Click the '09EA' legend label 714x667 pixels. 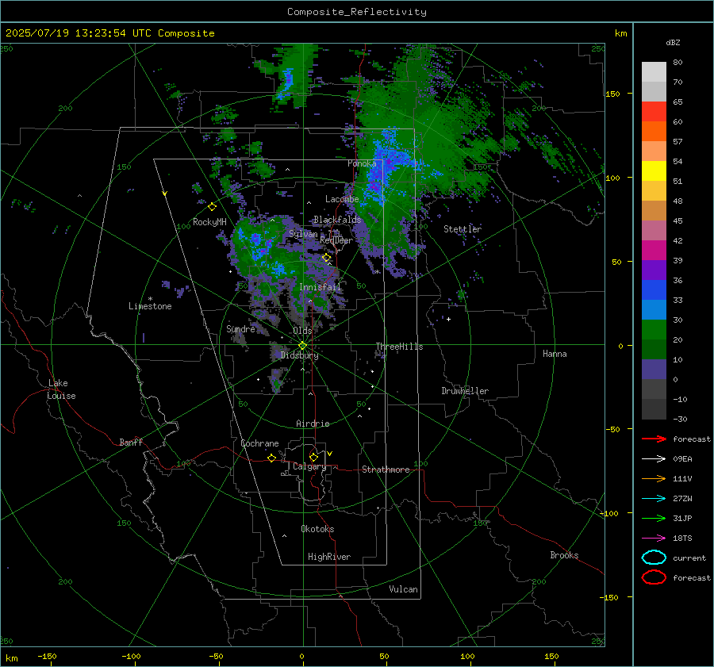click(x=682, y=459)
